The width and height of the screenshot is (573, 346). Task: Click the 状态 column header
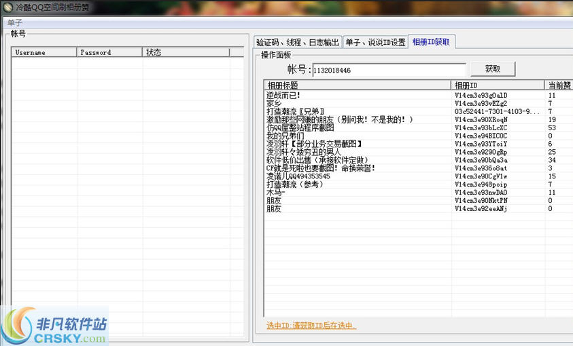click(x=186, y=52)
